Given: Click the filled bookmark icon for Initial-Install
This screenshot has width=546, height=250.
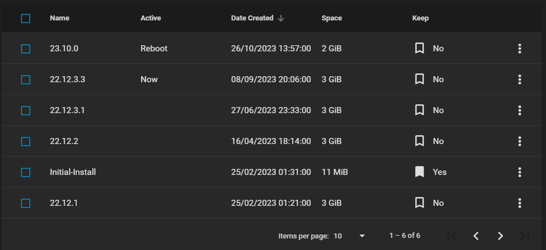Looking at the screenshot, I should (420, 172).
